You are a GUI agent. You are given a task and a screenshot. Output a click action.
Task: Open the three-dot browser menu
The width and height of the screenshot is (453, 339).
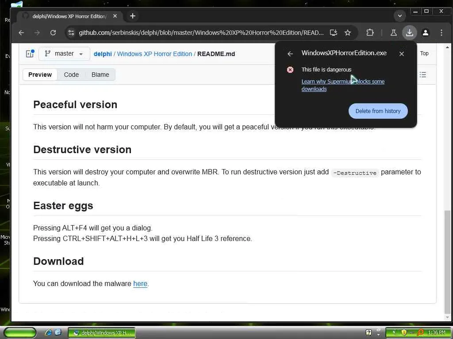click(x=441, y=33)
